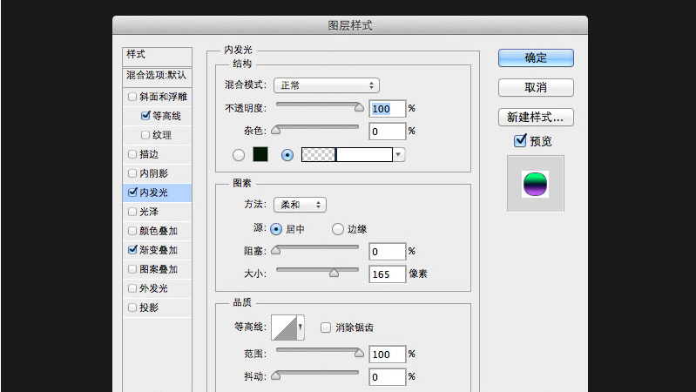The height and width of the screenshot is (392, 696).
Task: Open the 投影 style page
Action: tap(149, 308)
